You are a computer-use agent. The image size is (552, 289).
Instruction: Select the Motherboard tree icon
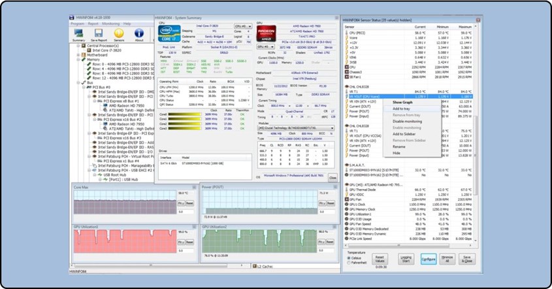click(84, 55)
